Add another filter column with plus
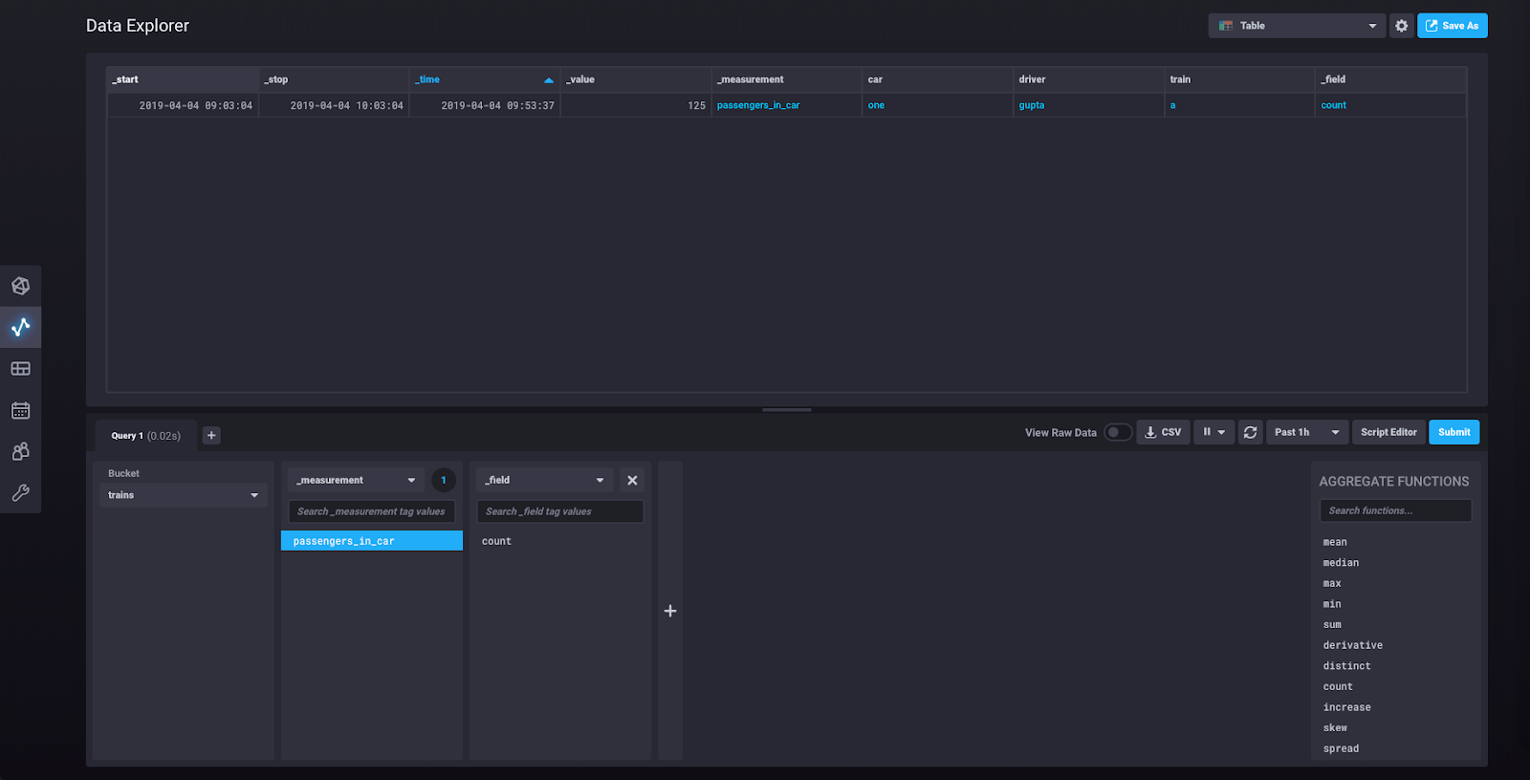This screenshot has height=780, width=1530. point(670,611)
